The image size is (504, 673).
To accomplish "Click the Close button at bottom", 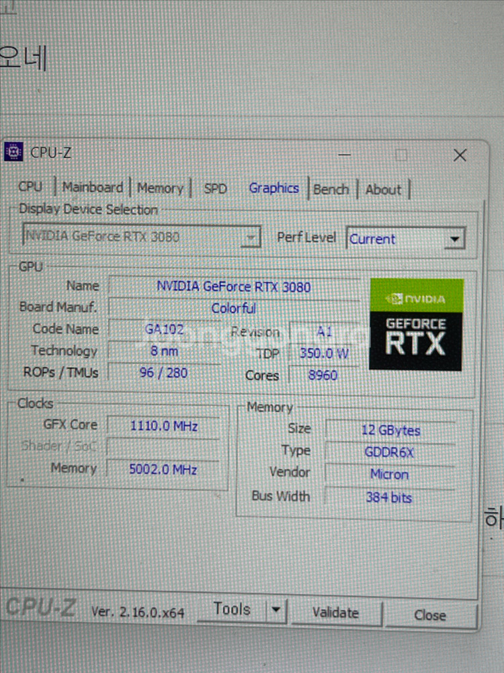I will click(430, 615).
